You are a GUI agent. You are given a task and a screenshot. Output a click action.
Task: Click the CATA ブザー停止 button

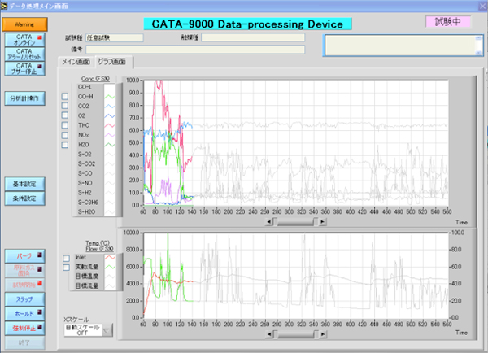click(25, 69)
